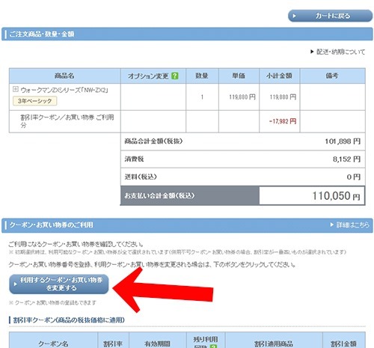This screenshot has height=348, width=374.
Task: Click the arrow icon on カートに戻る button
Action: (294, 16)
